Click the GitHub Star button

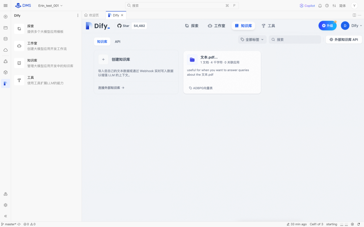[x=123, y=26]
